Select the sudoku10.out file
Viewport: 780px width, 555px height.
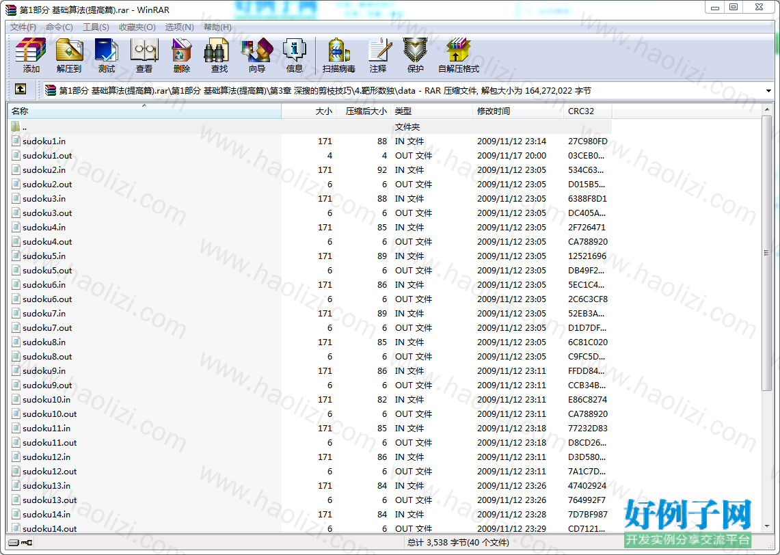coord(49,414)
